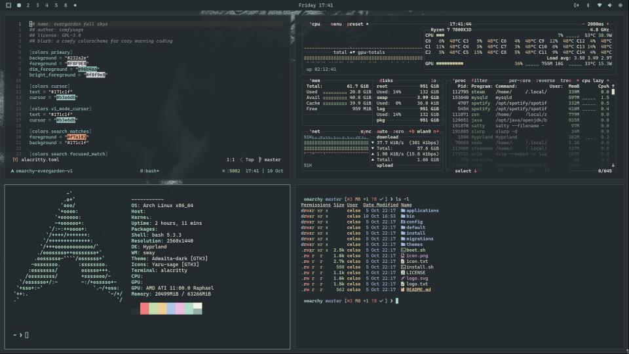This screenshot has width=629, height=354.
Task: Switch to workspace 3 in top bar
Action: pos(37,5)
